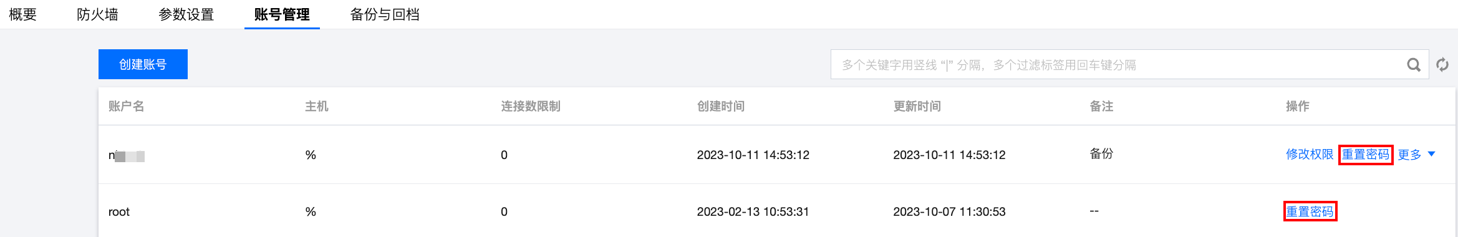Refresh the account list with reload icon
The height and width of the screenshot is (237, 1458).
click(x=1442, y=65)
